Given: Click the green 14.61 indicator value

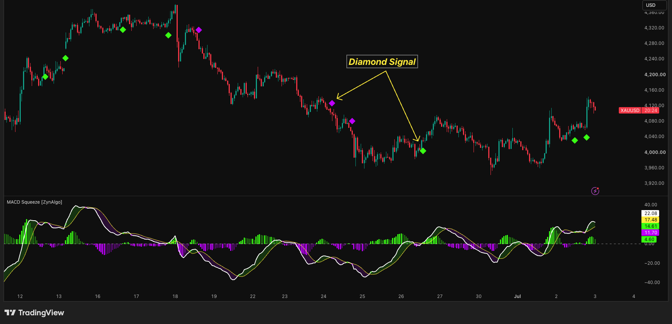Looking at the screenshot, I should pyautogui.click(x=650, y=226).
